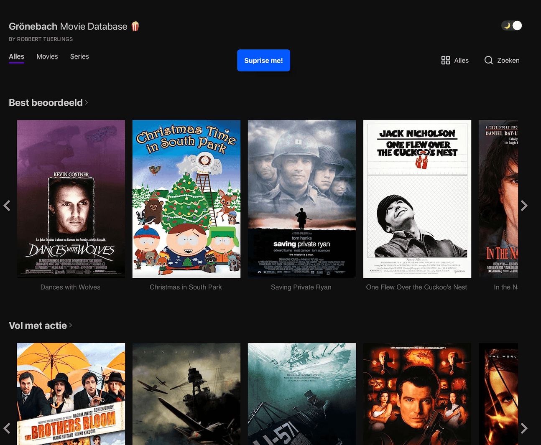Switch to the Movies tab
Image resolution: width=541 pixels, height=445 pixels.
click(x=47, y=56)
